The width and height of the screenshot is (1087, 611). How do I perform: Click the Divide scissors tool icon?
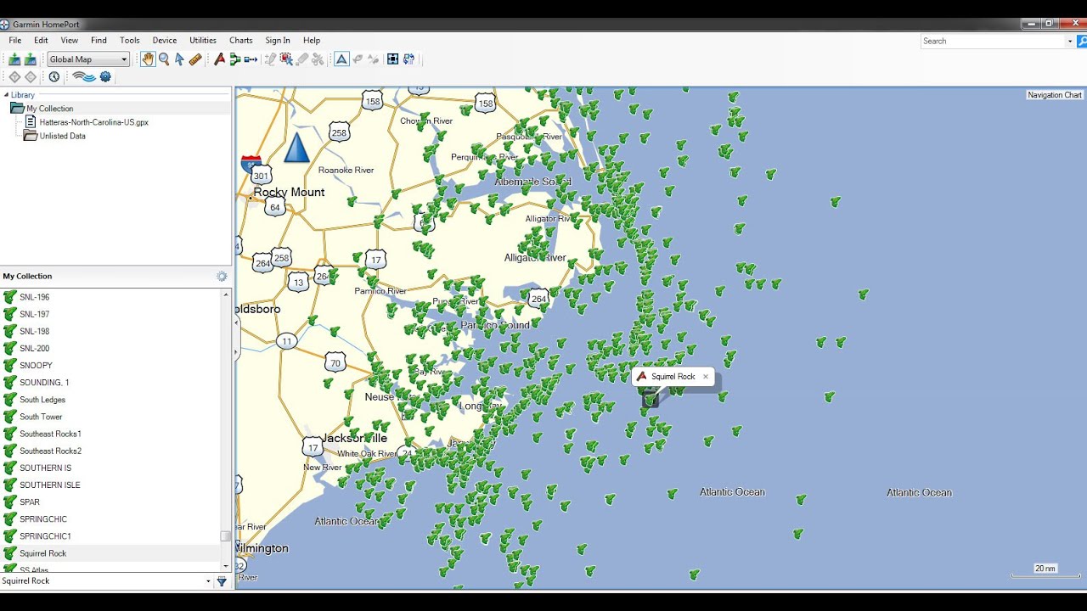point(318,59)
